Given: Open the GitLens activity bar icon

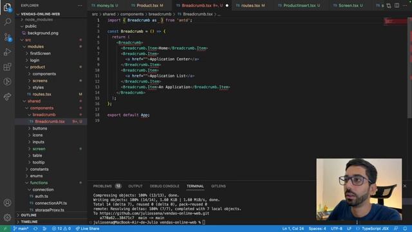Looking at the screenshot, I should (x=7, y=82).
